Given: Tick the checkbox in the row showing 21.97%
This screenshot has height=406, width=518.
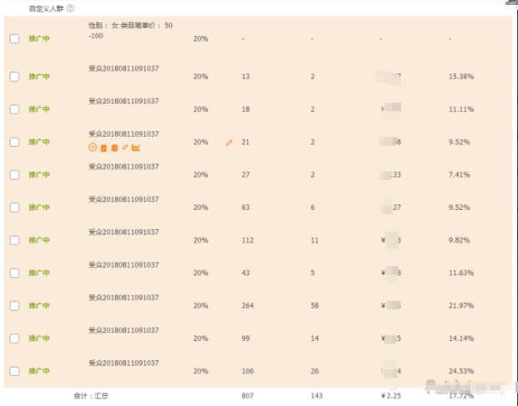Looking at the screenshot, I should 14,305.
